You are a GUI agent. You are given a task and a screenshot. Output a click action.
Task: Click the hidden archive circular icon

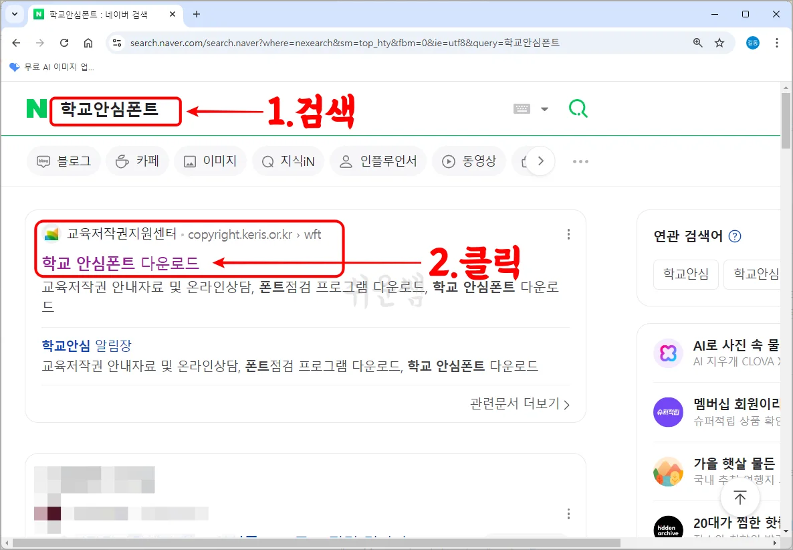(668, 529)
